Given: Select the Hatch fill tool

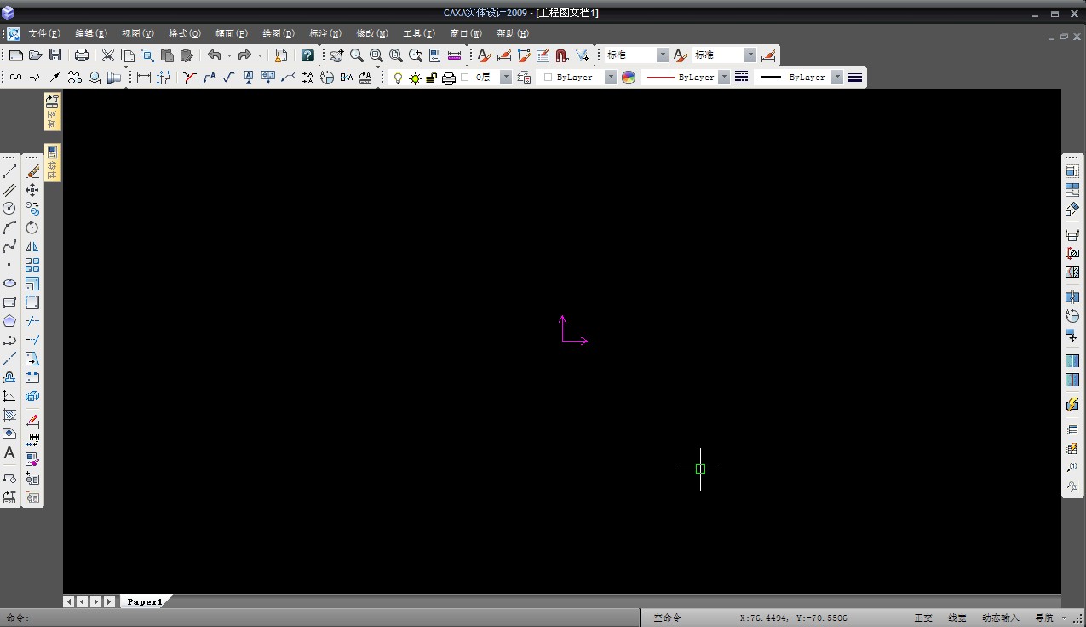Looking at the screenshot, I should point(9,415).
